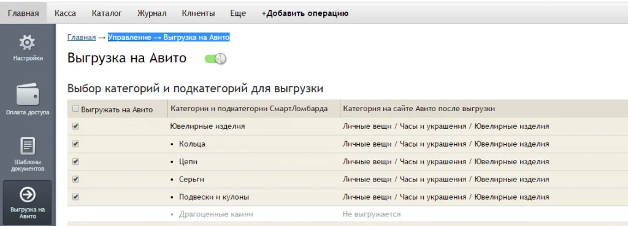
Task: Open Настройки gear icon in sidebar
Action: pyautogui.click(x=28, y=42)
